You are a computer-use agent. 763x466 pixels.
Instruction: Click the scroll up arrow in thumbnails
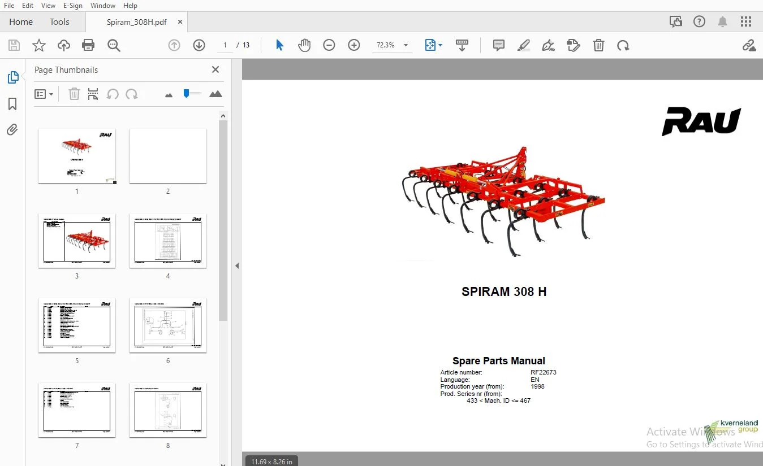[x=223, y=115]
